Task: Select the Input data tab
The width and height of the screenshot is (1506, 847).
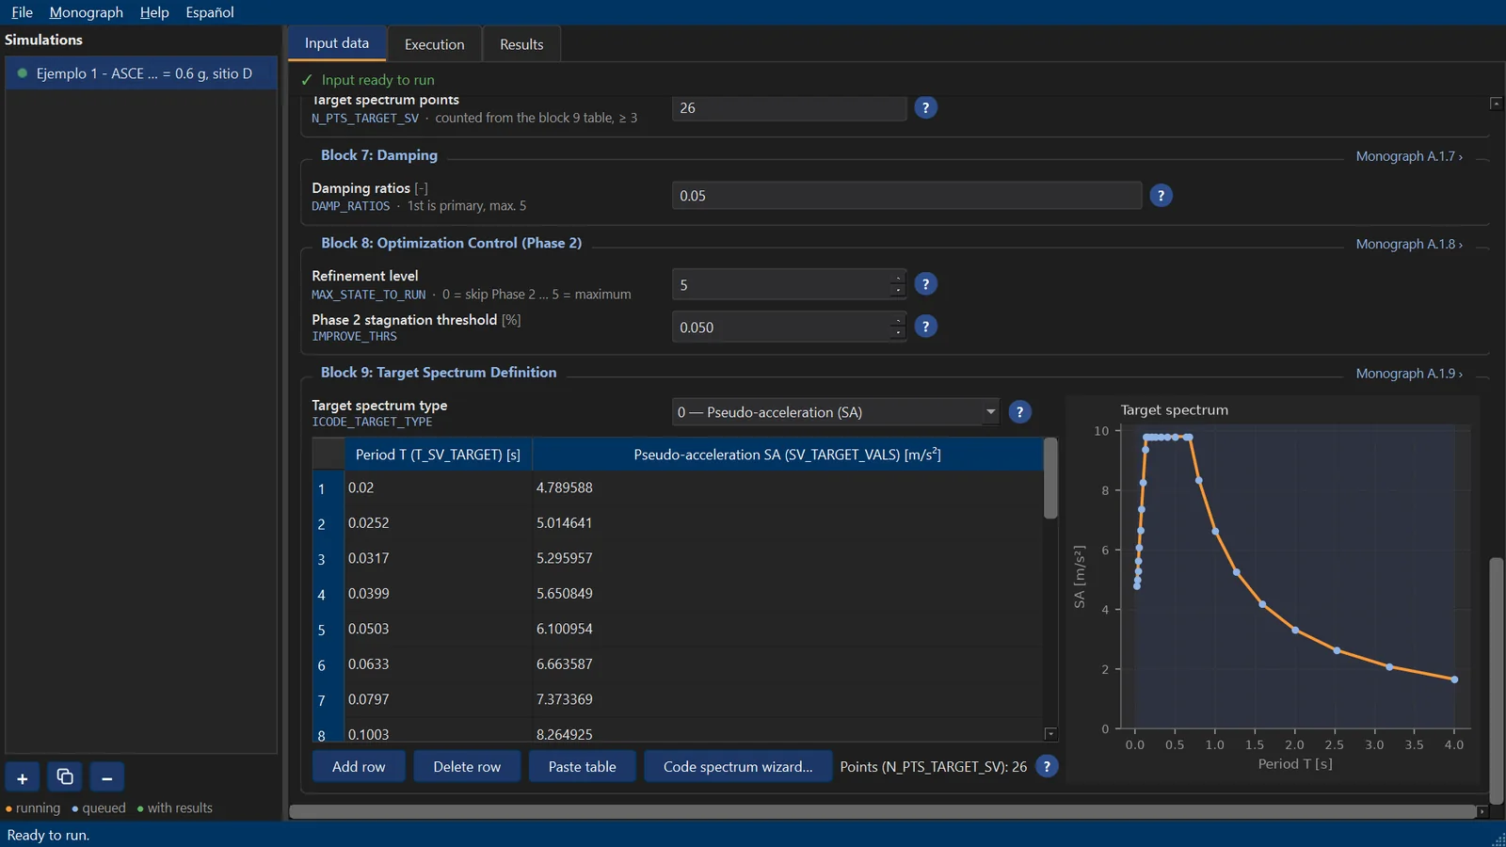Action: (x=337, y=43)
